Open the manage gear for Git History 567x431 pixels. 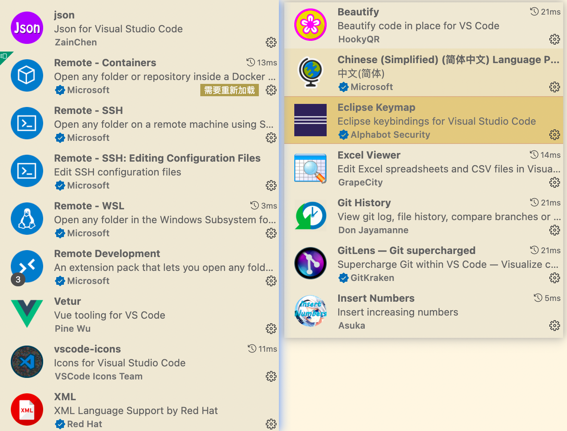(555, 230)
